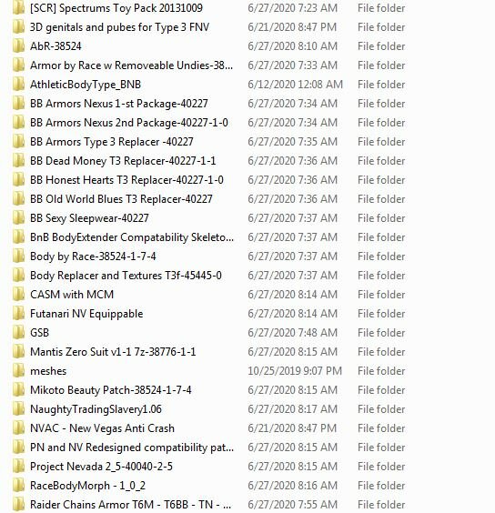Select PN and NV Redesigned compatibility pat... name
This screenshot has width=495, height=513.
click(132, 447)
